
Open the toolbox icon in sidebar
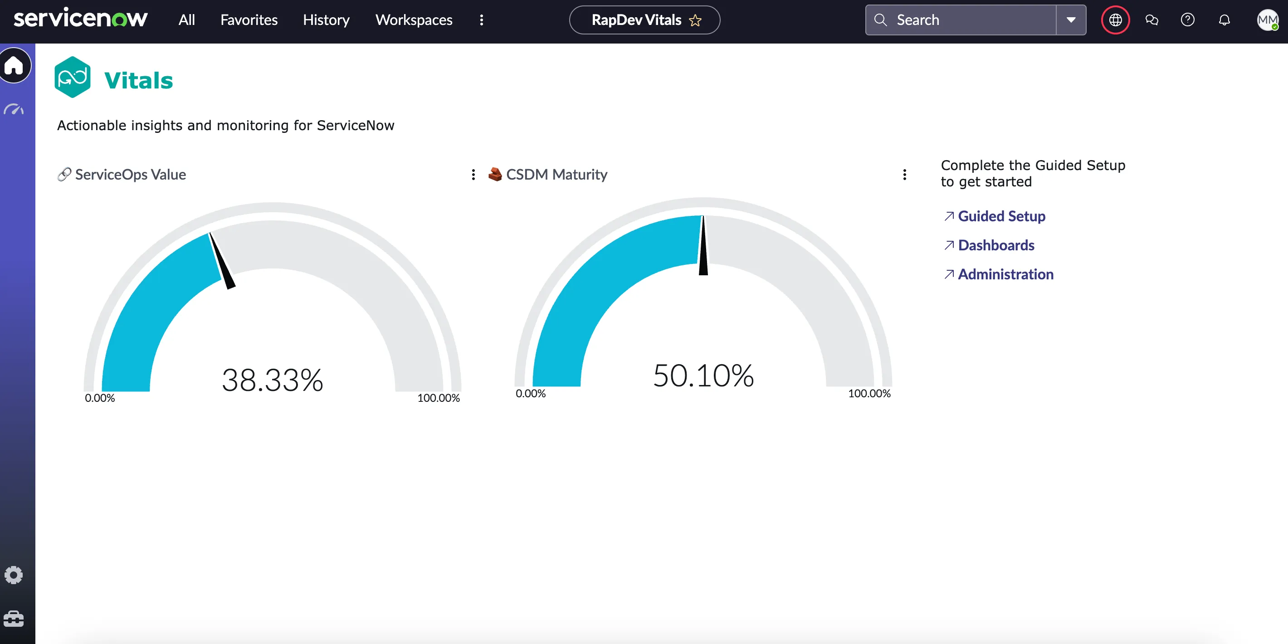click(14, 619)
